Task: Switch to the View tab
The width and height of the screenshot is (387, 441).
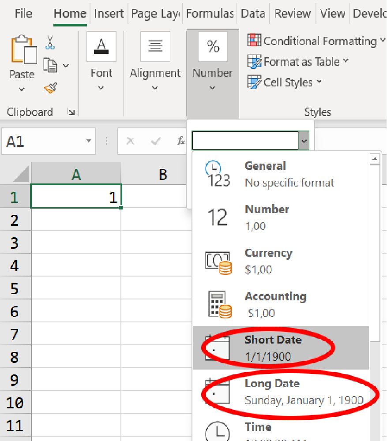Action: (333, 13)
